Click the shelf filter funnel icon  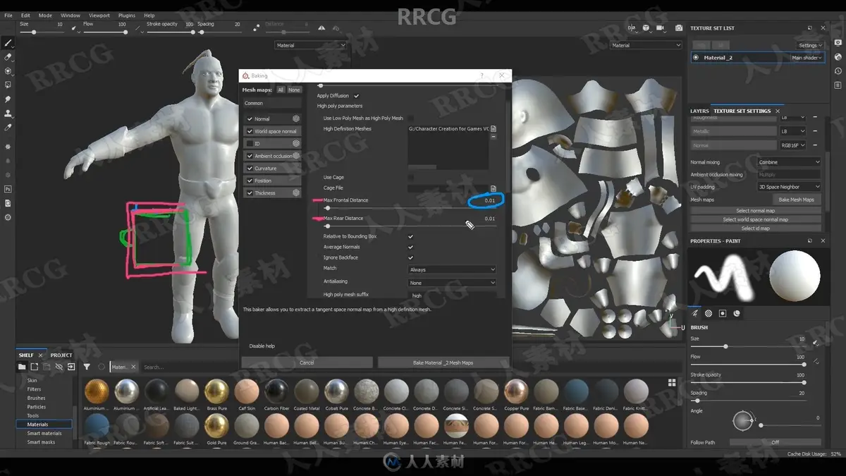pyautogui.click(x=87, y=367)
